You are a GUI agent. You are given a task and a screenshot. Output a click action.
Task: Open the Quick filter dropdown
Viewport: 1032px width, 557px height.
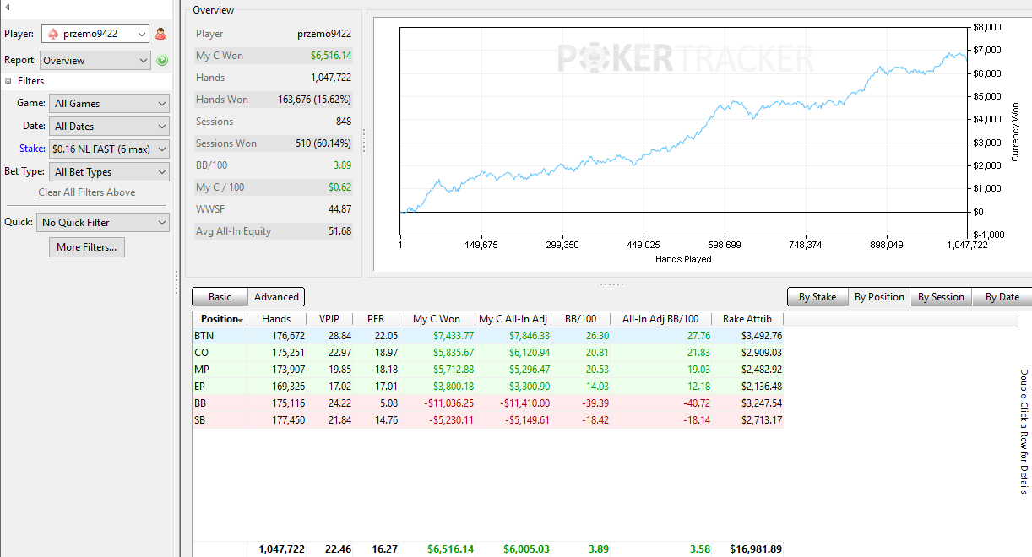coord(103,223)
